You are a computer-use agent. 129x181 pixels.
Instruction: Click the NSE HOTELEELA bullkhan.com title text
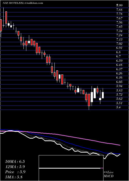pyautogui.click(x=23, y=3)
